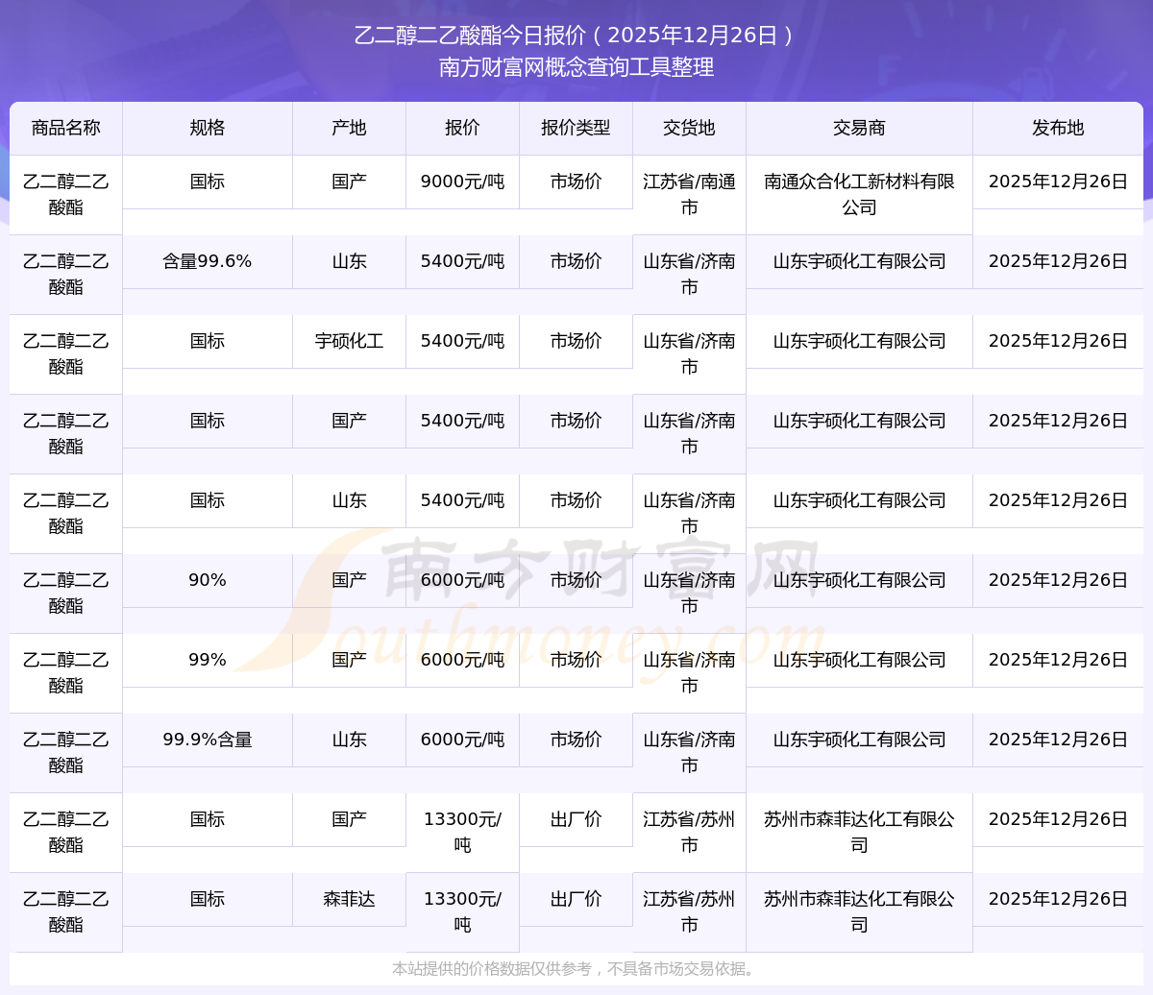Click the 90% specification cell

point(207,580)
